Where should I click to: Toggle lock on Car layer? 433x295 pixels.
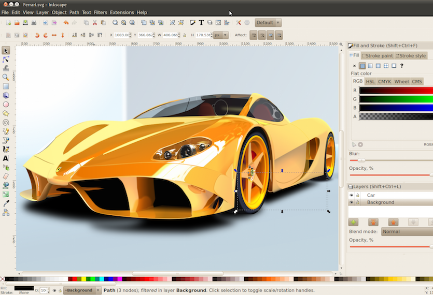coord(358,195)
